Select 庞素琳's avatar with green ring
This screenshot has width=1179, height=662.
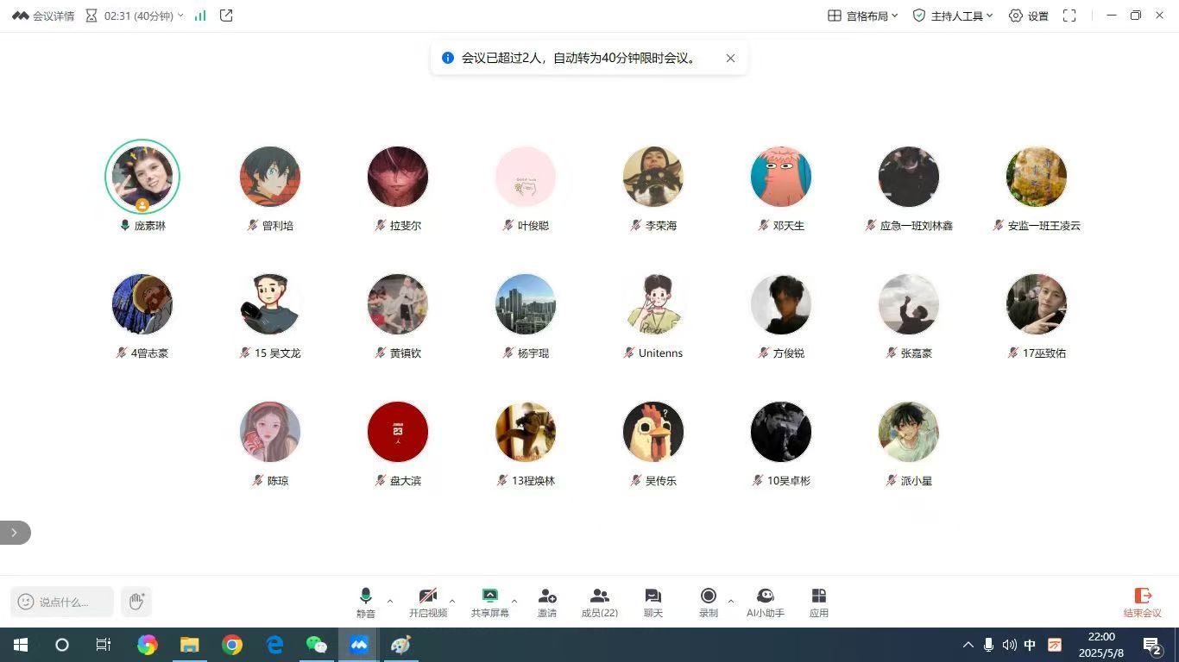click(x=142, y=177)
